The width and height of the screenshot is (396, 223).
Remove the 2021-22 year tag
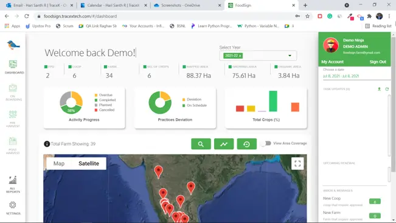click(x=240, y=55)
